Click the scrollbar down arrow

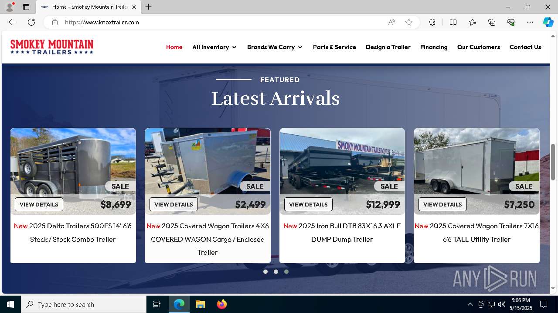[553, 288]
